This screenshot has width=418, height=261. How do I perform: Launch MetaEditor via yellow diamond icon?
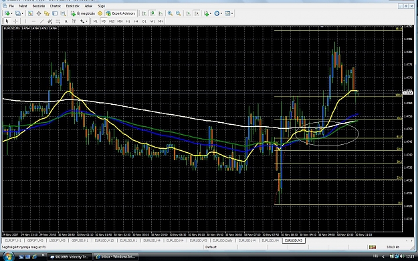click(x=100, y=13)
